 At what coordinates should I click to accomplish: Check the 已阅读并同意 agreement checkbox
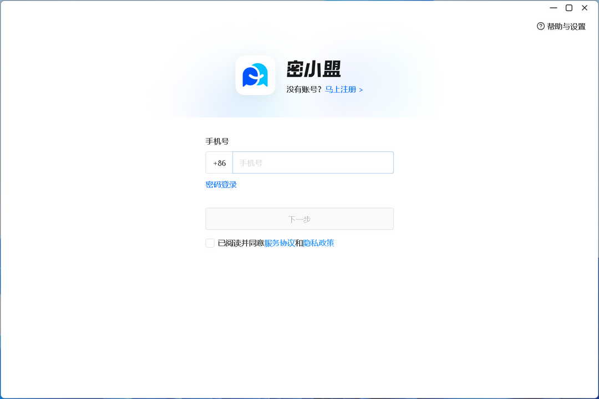(210, 243)
